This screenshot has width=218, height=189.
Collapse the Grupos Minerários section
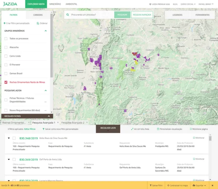pyautogui.click(x=46, y=31)
